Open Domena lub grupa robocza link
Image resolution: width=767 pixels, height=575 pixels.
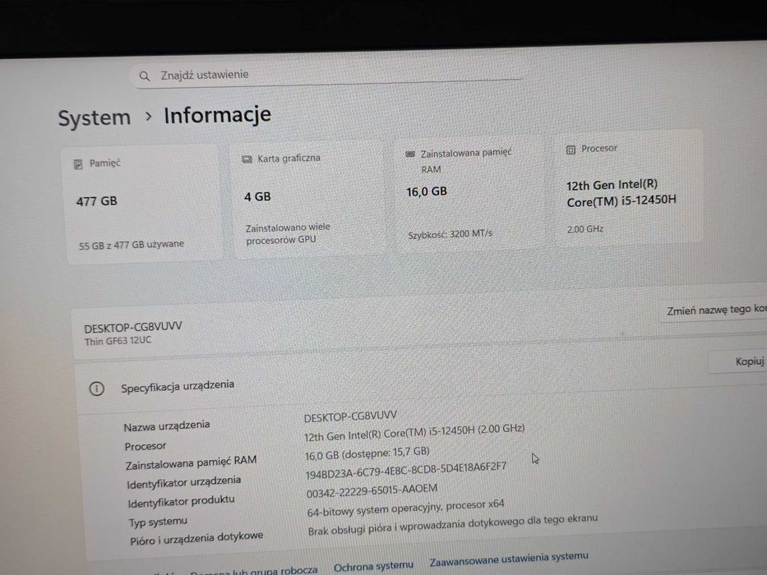(x=254, y=571)
